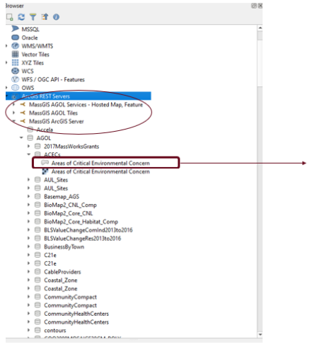Collapse the AGOL folder
310x347 pixels.
click(21, 137)
